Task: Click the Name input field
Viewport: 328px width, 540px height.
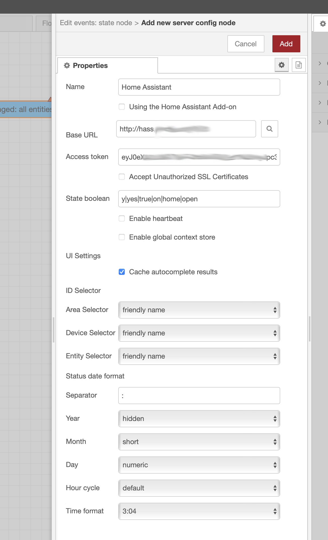Action: click(199, 87)
